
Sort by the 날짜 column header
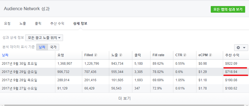pos(5,55)
